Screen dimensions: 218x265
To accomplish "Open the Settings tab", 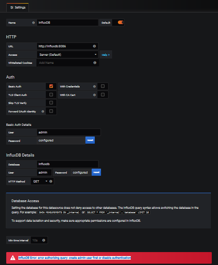I will [x=18, y=8].
